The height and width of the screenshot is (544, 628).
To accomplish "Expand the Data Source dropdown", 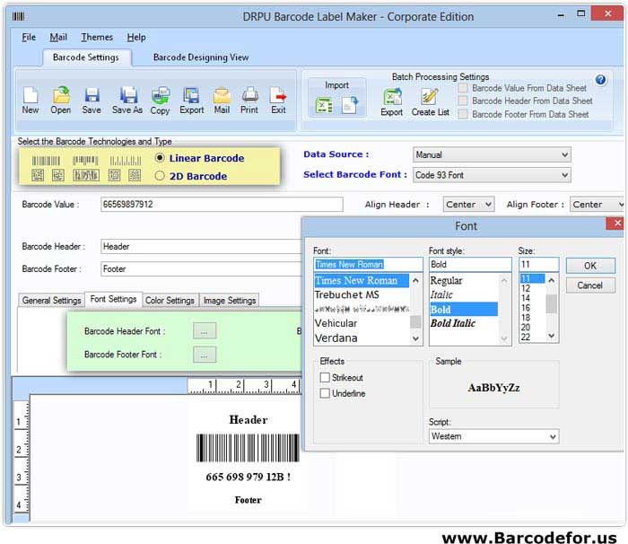I will pyautogui.click(x=492, y=154).
